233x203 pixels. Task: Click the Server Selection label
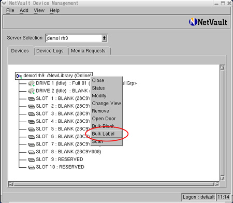25,38
